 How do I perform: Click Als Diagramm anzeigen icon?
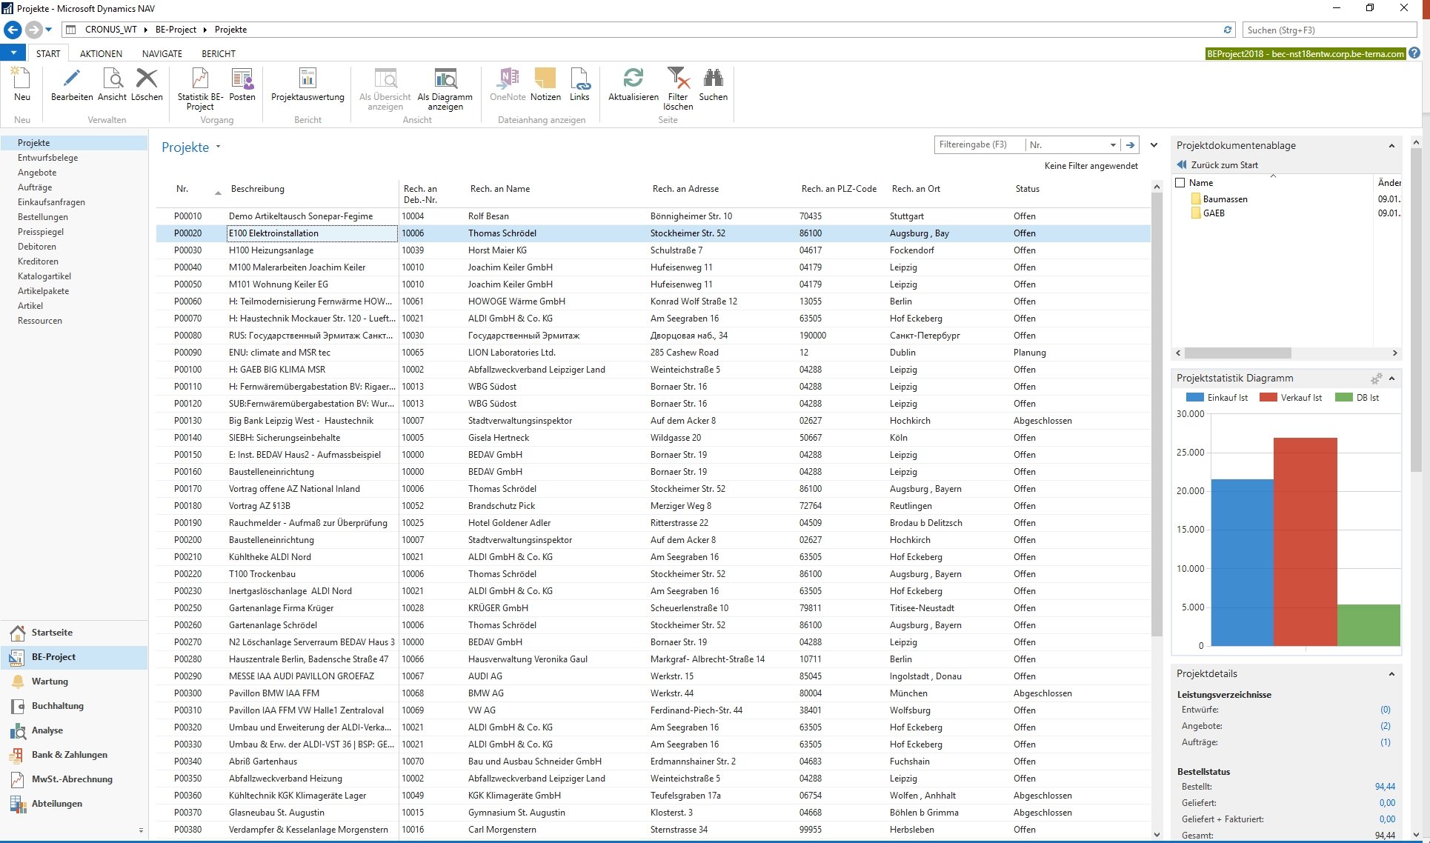(x=445, y=79)
